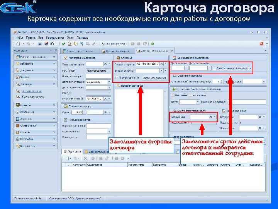Collapse the Договоры navigation group
The image size is (278, 209).
pos(54,84)
